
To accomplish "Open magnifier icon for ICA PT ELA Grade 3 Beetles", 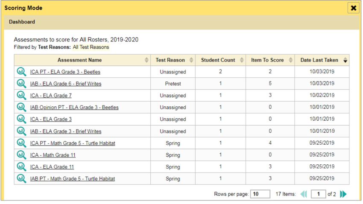I will point(21,72).
